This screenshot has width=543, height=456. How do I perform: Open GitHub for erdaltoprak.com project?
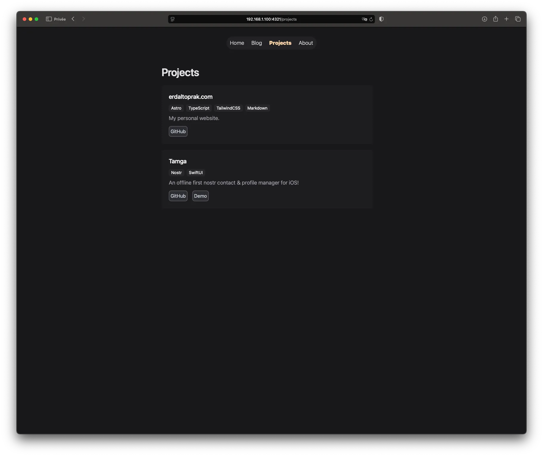pyautogui.click(x=178, y=131)
